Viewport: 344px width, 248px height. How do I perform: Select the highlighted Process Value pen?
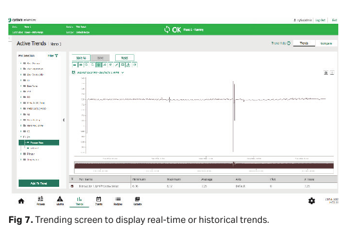coord(39,143)
